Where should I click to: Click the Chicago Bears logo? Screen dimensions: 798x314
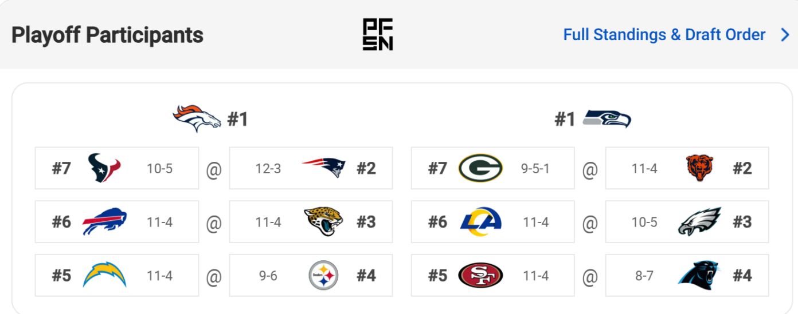click(x=699, y=168)
